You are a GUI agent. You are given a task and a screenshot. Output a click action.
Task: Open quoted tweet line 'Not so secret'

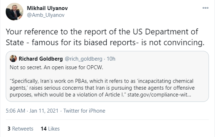point(57,67)
